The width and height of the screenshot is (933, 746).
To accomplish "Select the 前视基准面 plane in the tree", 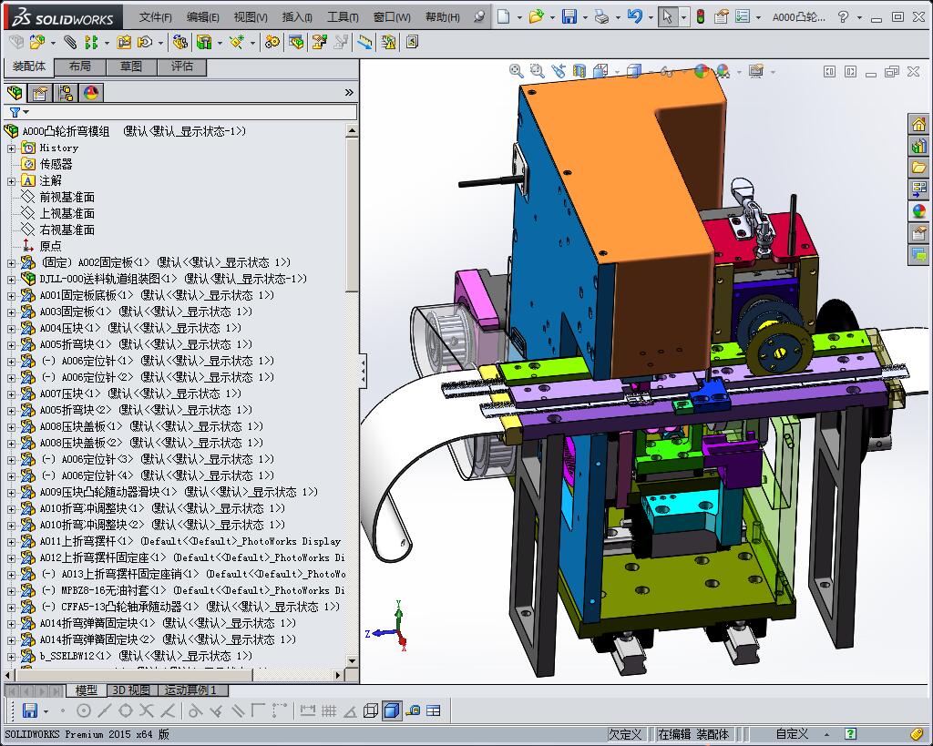I will pyautogui.click(x=67, y=197).
